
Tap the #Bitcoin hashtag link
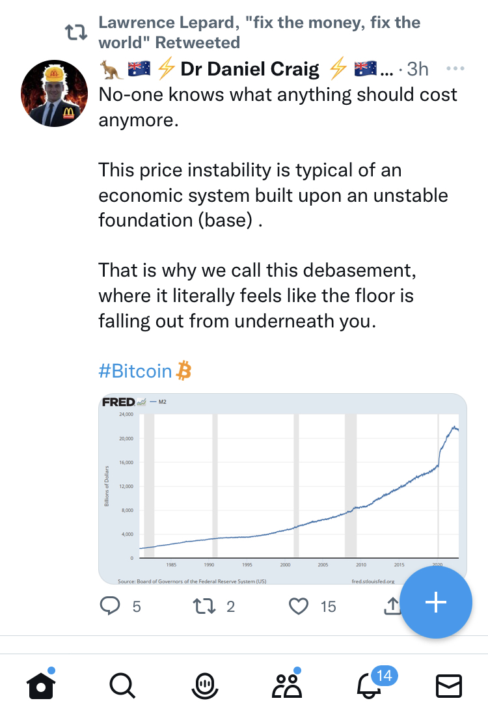tap(135, 372)
